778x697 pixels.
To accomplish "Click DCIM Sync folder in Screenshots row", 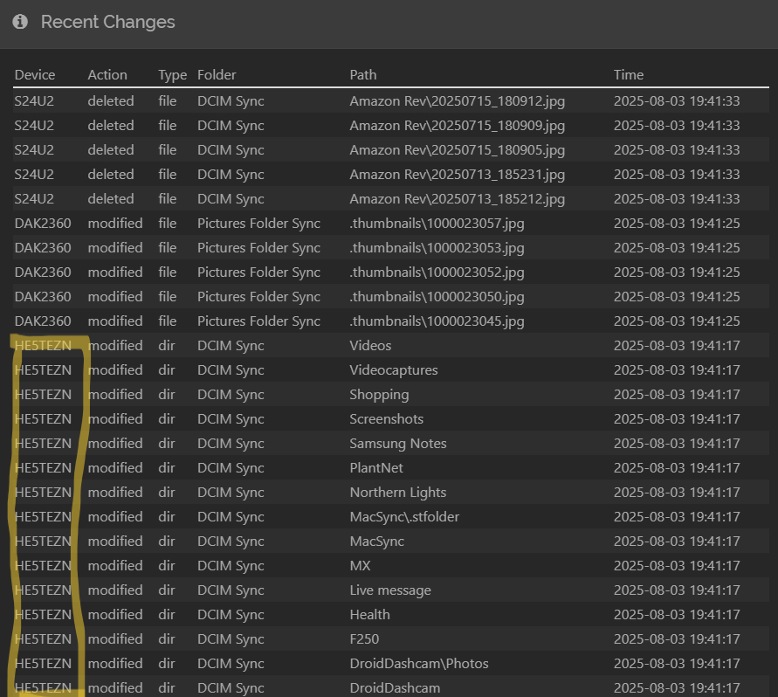I will [231, 419].
